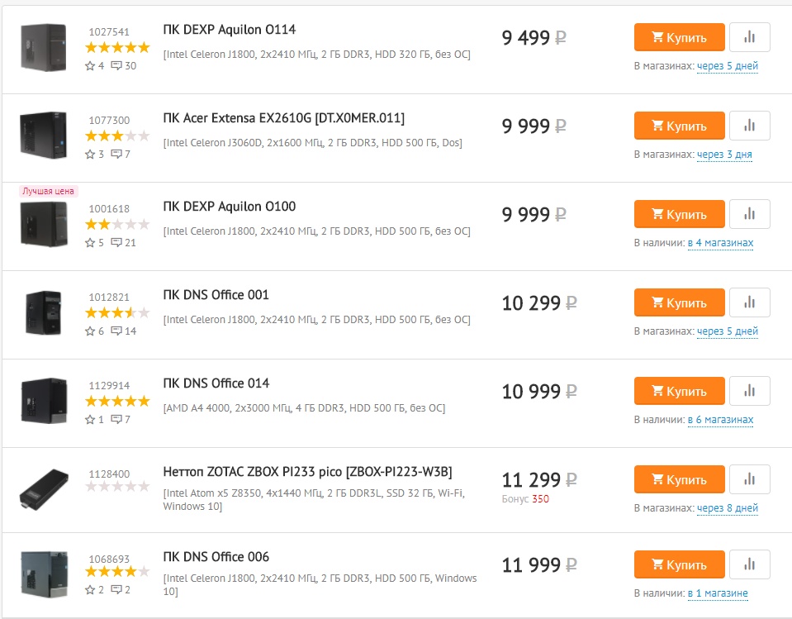This screenshot has width=792, height=619.
Task: Favorite star icon for DNS Office 001
Action: (90, 331)
